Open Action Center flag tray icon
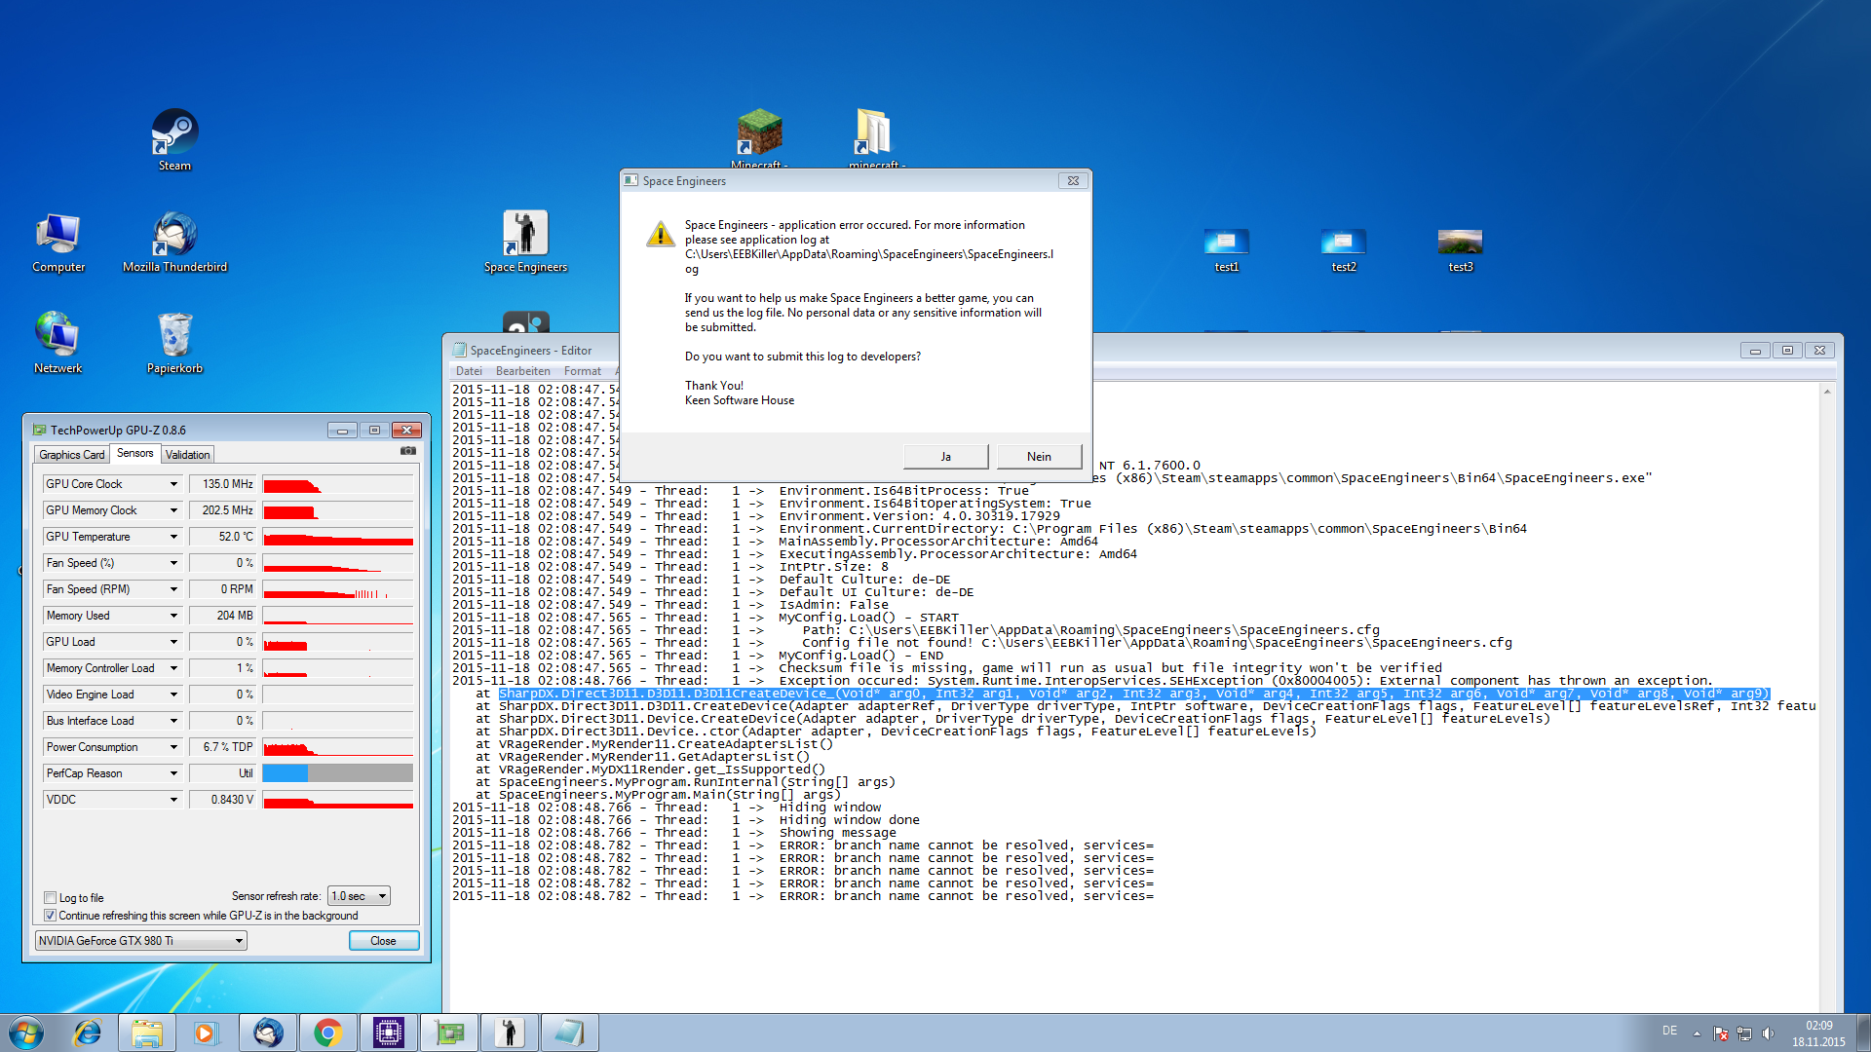The width and height of the screenshot is (1871, 1052). click(1721, 1033)
